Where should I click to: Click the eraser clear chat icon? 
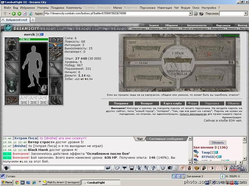117,168
